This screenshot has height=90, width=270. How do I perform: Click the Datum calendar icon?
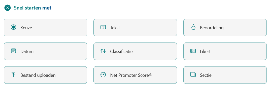(x=13, y=51)
